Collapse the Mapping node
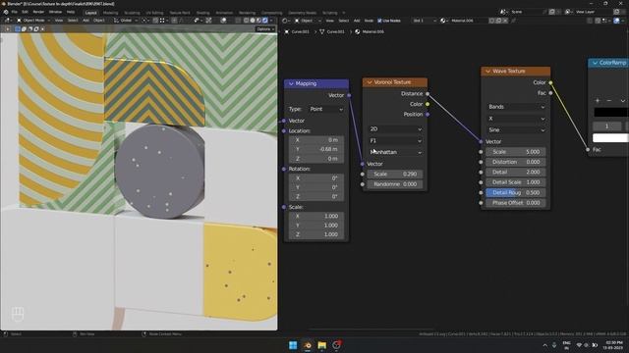This screenshot has height=353, width=629. coord(291,83)
